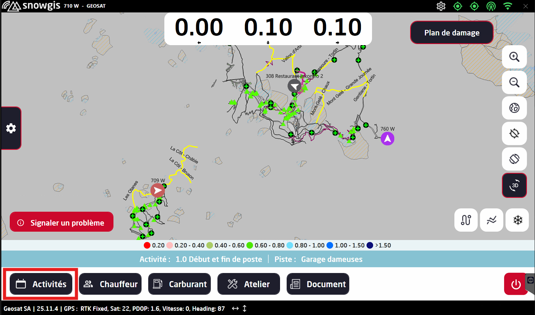Image resolution: width=535 pixels, height=315 pixels.
Task: Open the Activités menu
Action: [x=41, y=284]
